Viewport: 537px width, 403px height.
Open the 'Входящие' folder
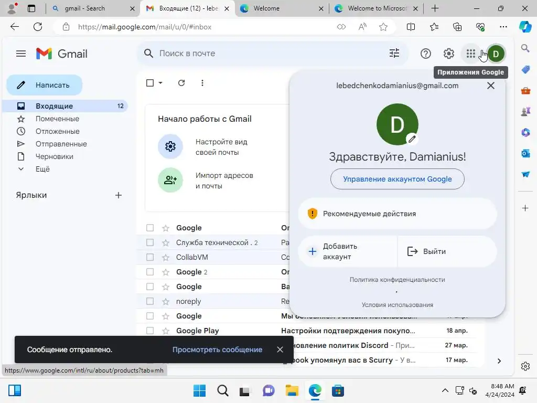click(65, 106)
